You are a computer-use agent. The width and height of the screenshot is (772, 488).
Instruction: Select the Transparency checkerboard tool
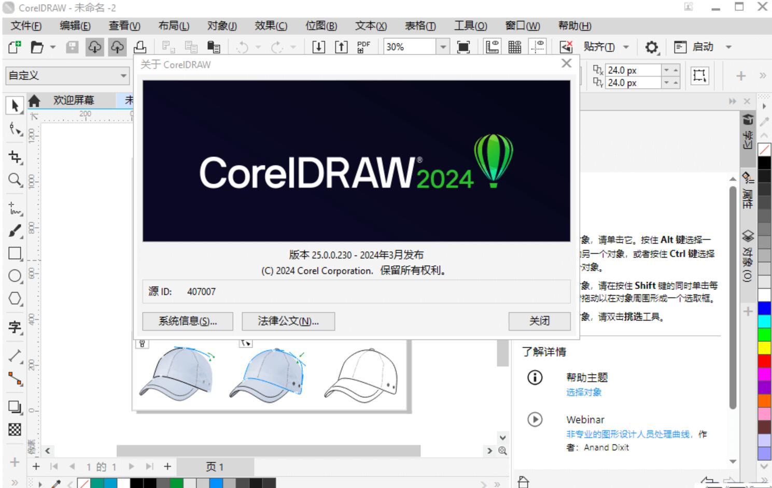coord(15,429)
